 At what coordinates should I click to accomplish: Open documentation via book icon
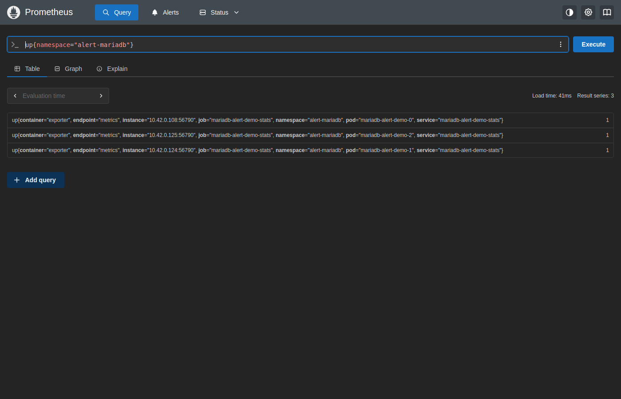tap(607, 12)
